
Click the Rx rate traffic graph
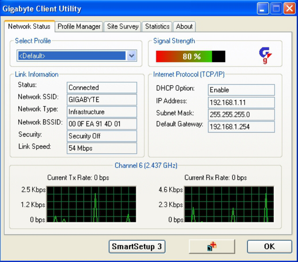tap(229, 204)
